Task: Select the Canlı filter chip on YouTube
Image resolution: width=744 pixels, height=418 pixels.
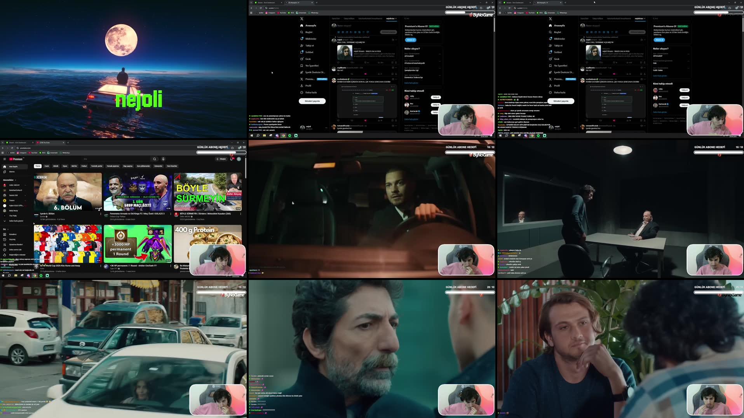Action: (x=47, y=166)
